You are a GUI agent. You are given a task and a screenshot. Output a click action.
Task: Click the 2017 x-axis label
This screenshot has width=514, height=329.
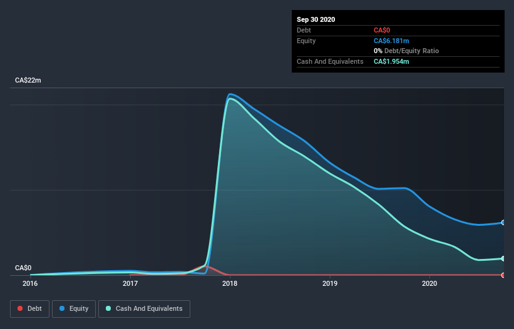[130, 283]
